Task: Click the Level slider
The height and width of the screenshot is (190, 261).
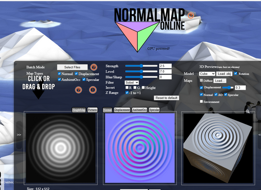Action: 141,71
